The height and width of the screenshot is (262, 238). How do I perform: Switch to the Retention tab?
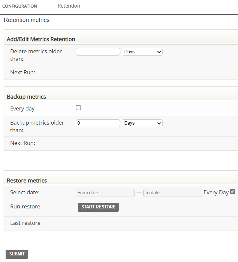pos(69,6)
